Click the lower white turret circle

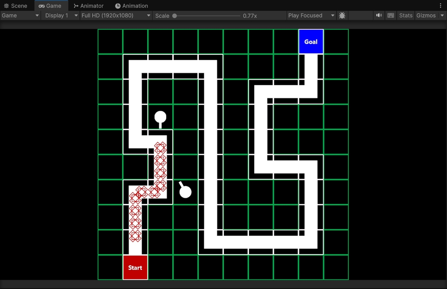pyautogui.click(x=185, y=192)
